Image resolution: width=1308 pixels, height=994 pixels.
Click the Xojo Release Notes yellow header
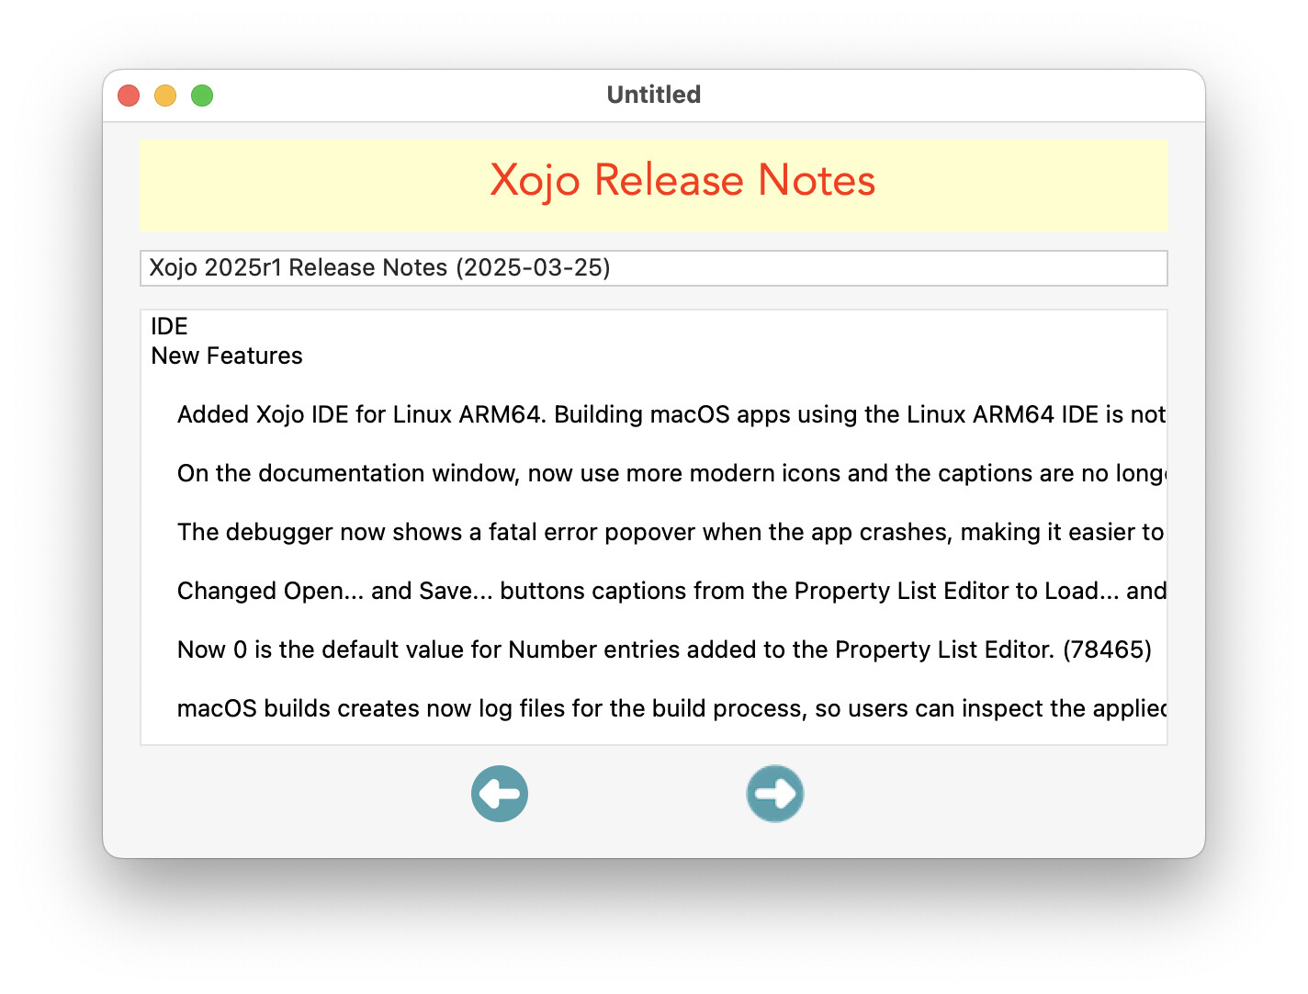click(653, 185)
